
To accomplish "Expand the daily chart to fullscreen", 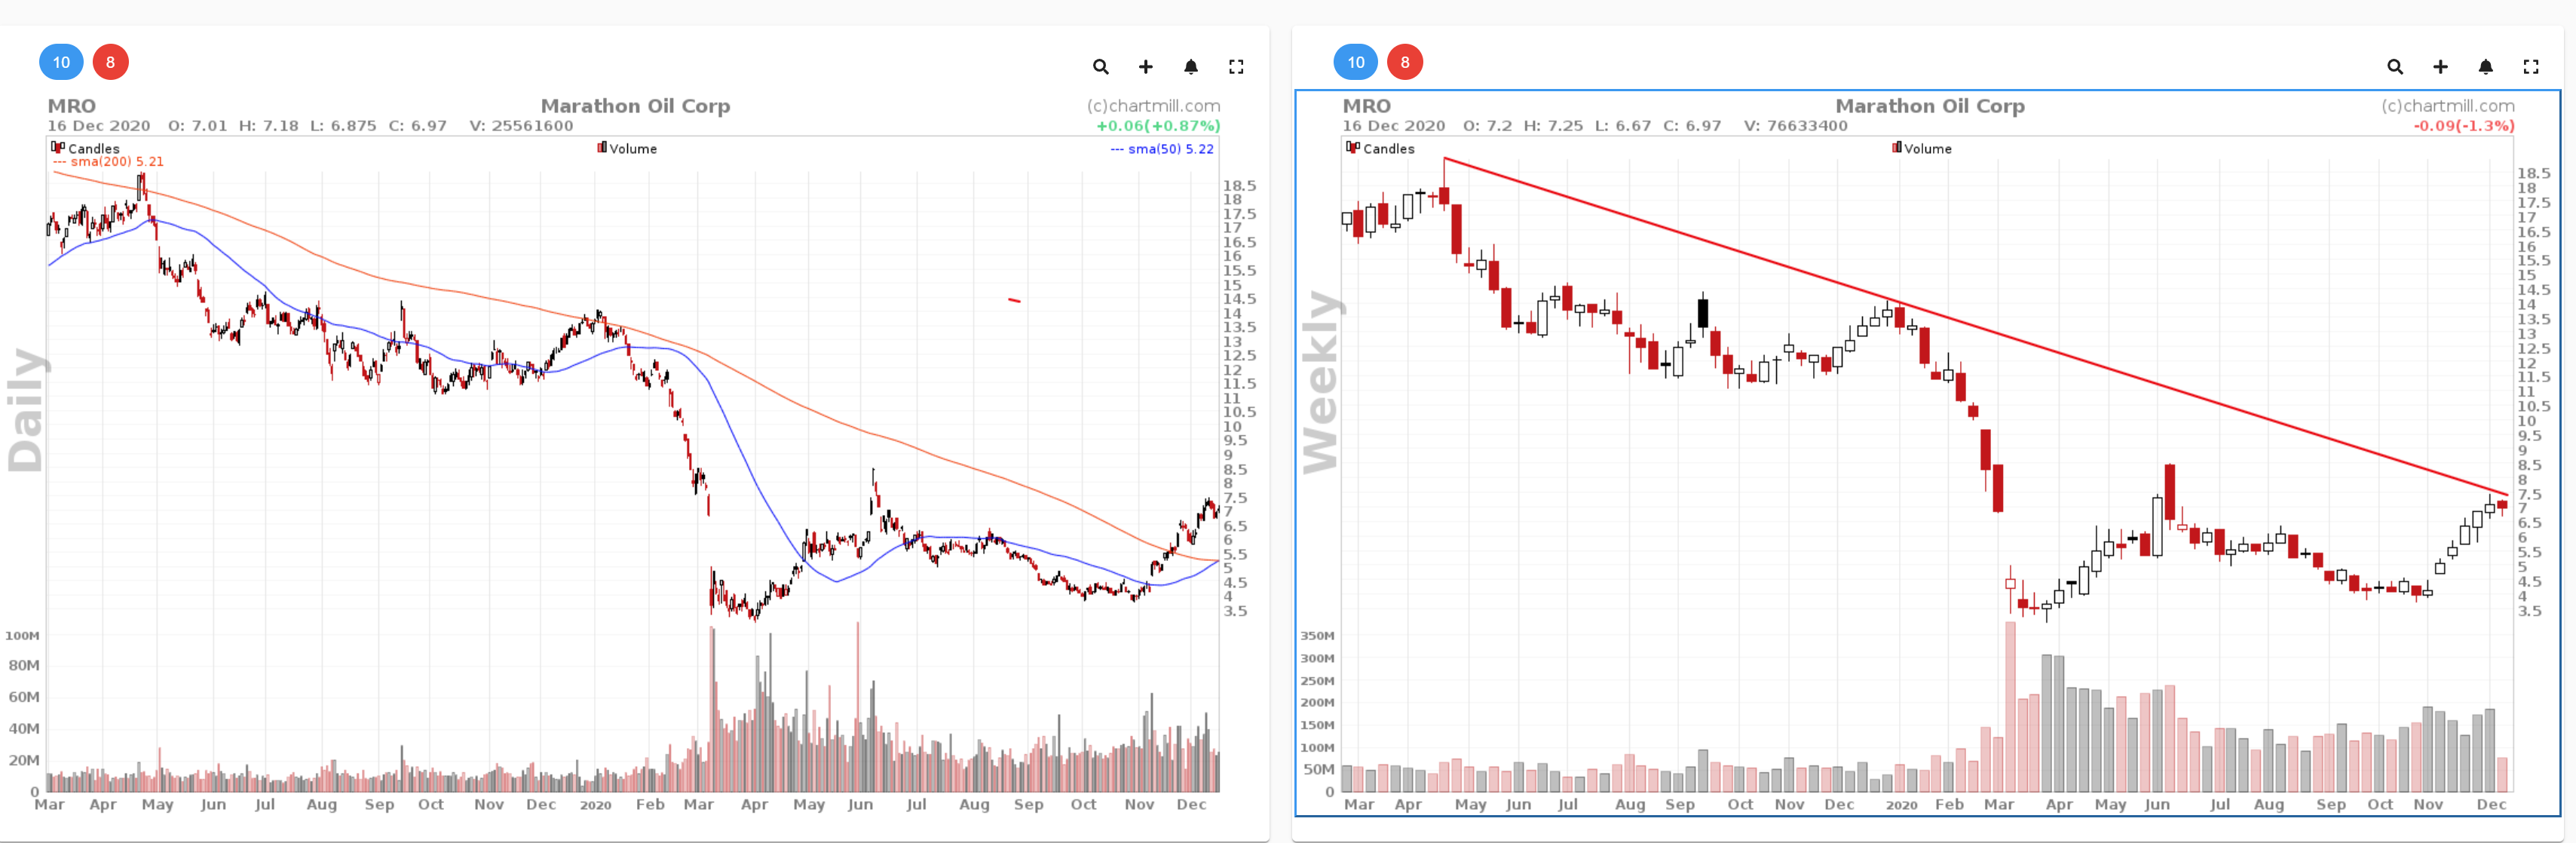I will (1236, 67).
